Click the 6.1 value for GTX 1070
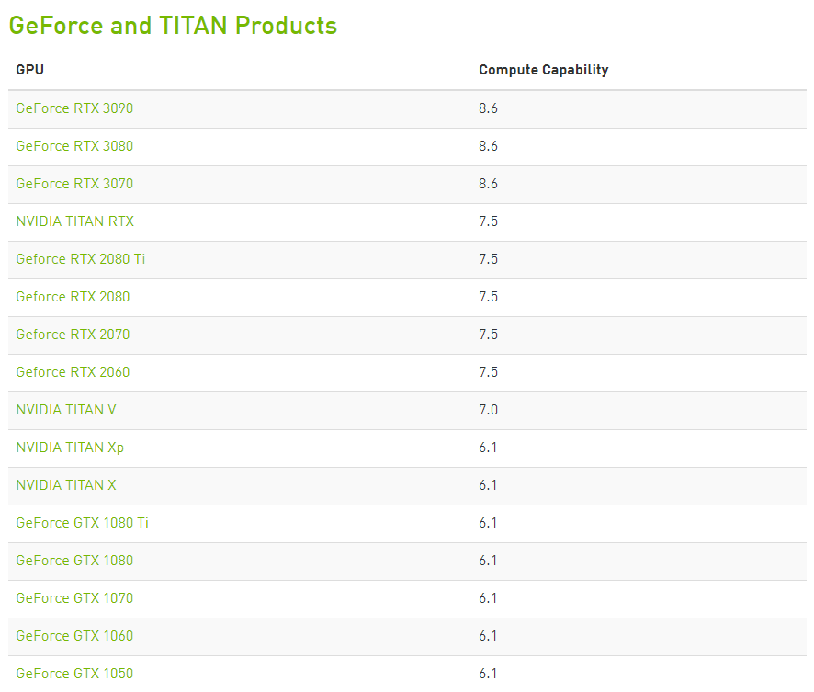 click(488, 598)
